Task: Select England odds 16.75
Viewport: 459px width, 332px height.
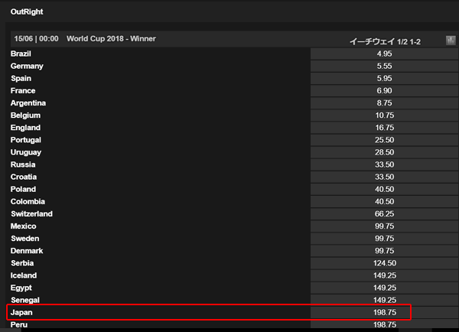Action: [x=384, y=128]
